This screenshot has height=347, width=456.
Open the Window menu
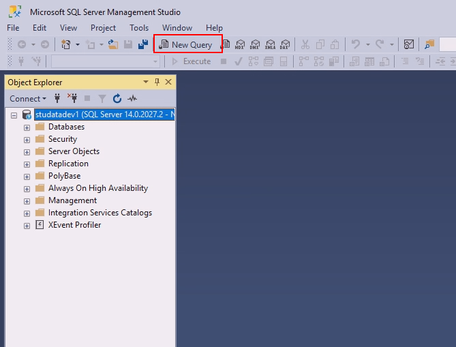[177, 28]
